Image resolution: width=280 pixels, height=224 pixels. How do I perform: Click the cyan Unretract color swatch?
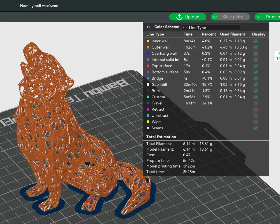click(x=148, y=116)
